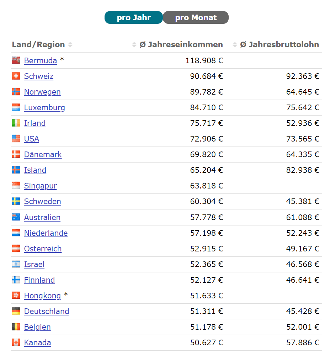
Task: Sort by Ø Jahreseinkommen column
Action: click(181, 45)
